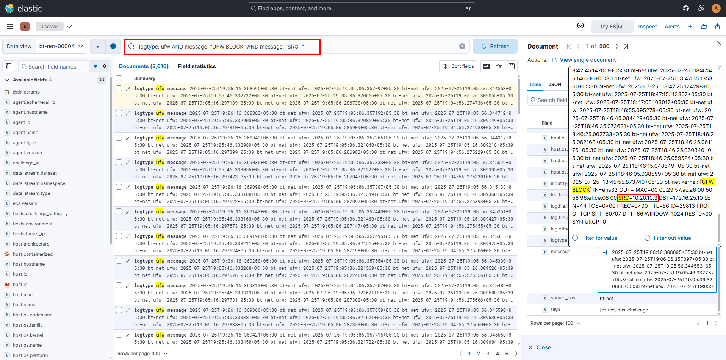Select the third document row checkbox
Screen dimensions: 726x360
pyautogui.click(x=119, y=138)
